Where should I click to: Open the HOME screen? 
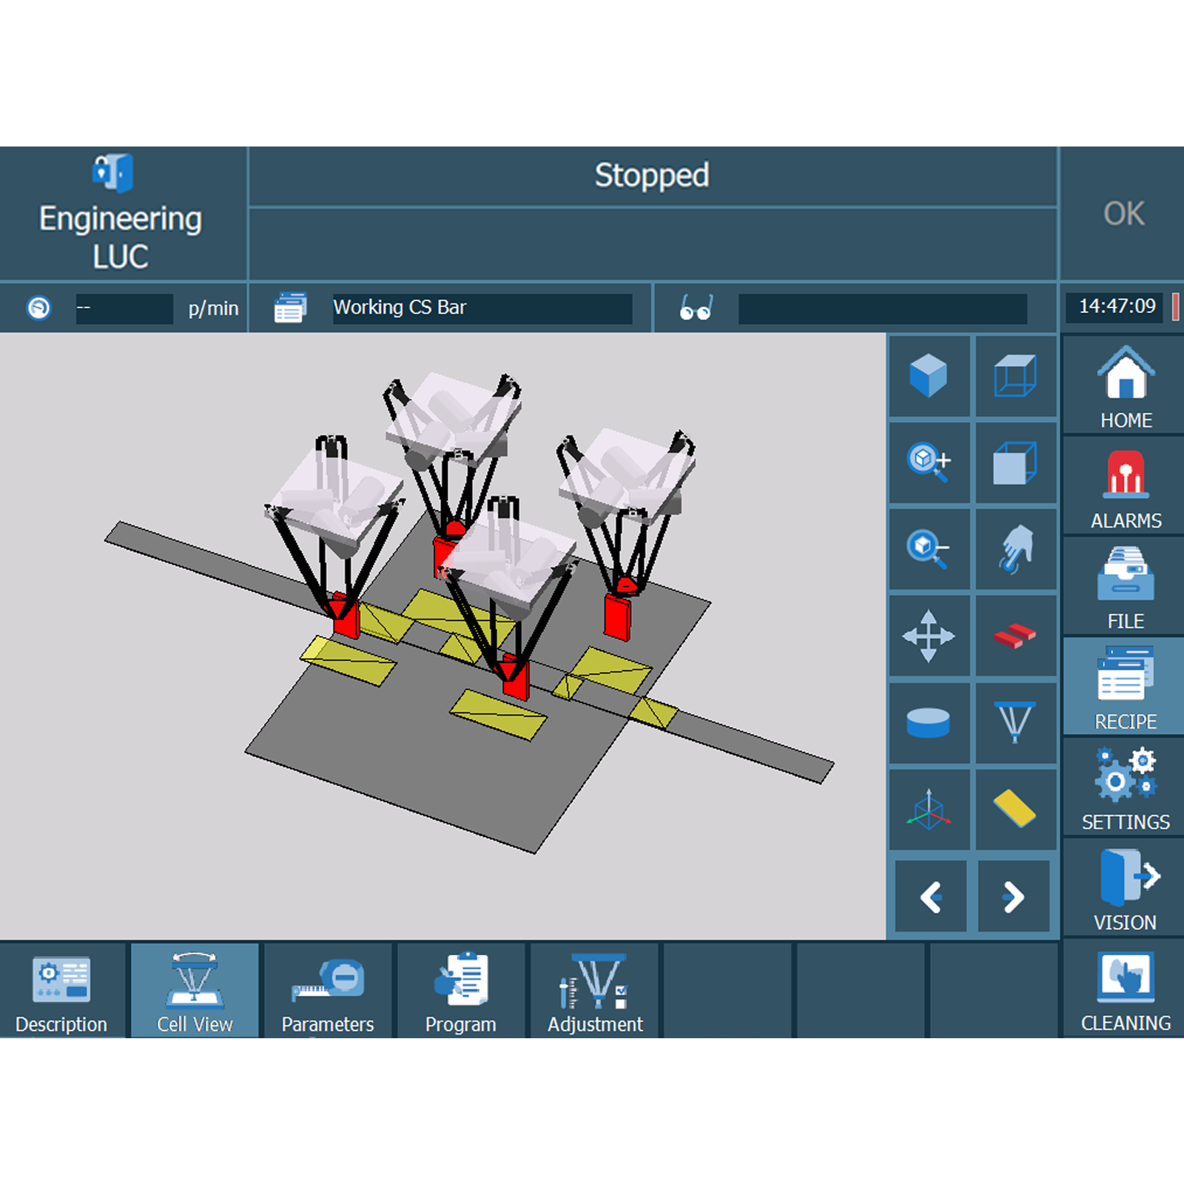1125,386
